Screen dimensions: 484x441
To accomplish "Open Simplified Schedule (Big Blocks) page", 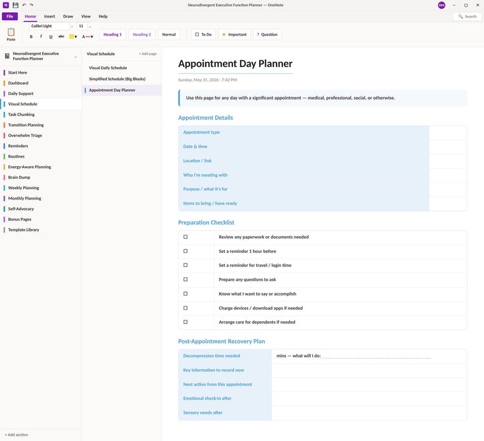I will pyautogui.click(x=122, y=79).
